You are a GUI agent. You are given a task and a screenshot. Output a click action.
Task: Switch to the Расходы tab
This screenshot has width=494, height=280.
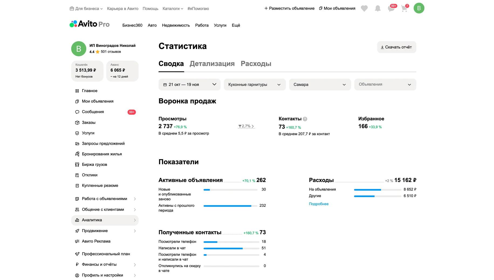click(x=256, y=64)
